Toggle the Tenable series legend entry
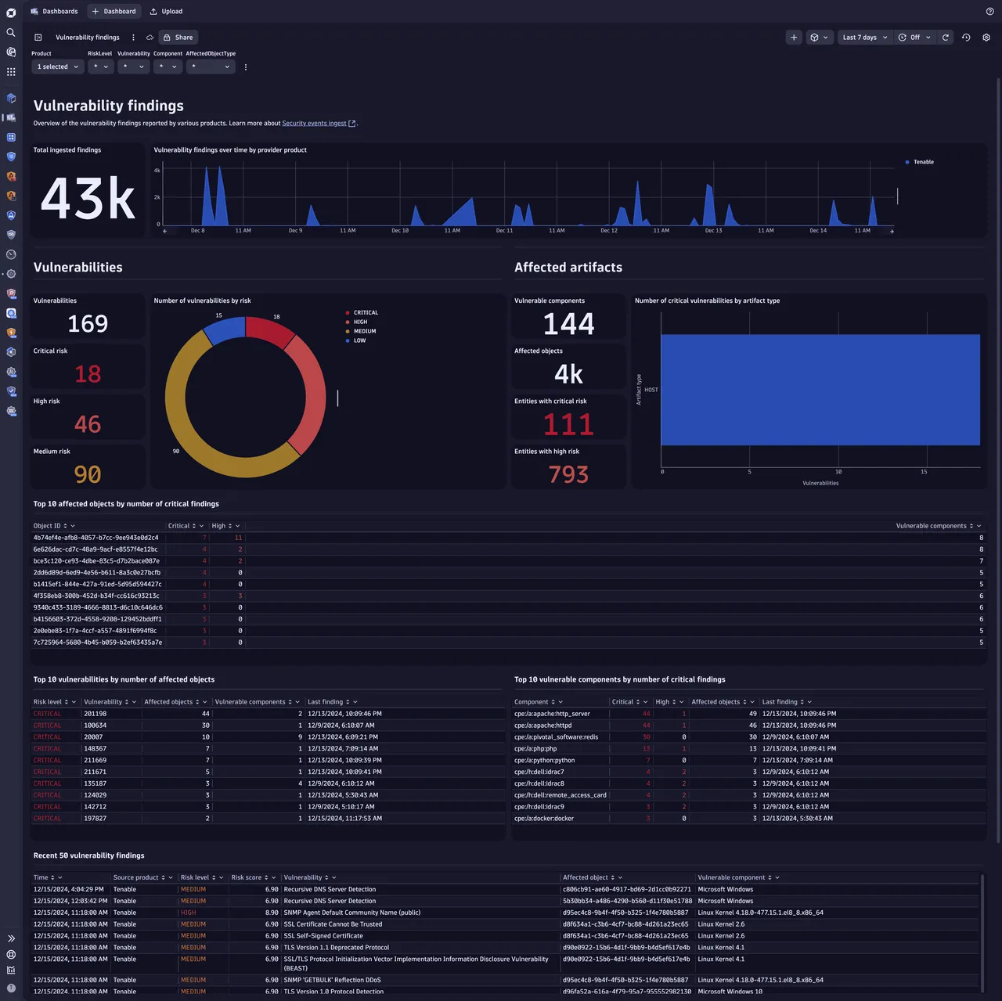The height and width of the screenshot is (1001, 1002). [x=920, y=162]
